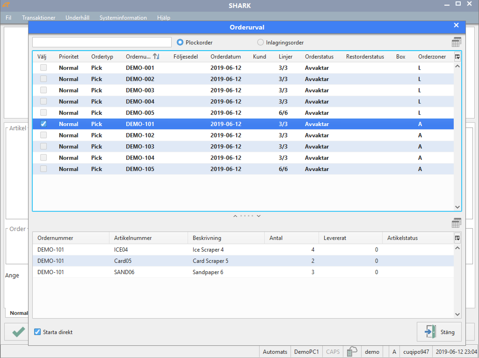Click DemoPC1 in the status bar
479x358 pixels.
[306, 351]
